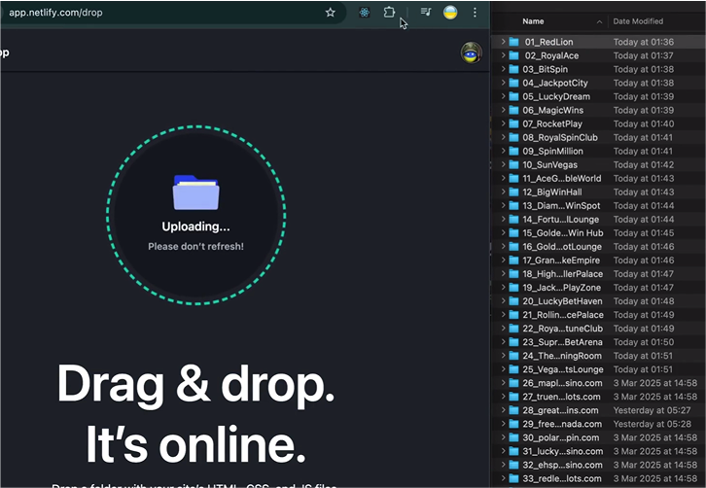The image size is (706, 488).
Task: Select the 29_free...nada.com row name
Action: point(562,424)
